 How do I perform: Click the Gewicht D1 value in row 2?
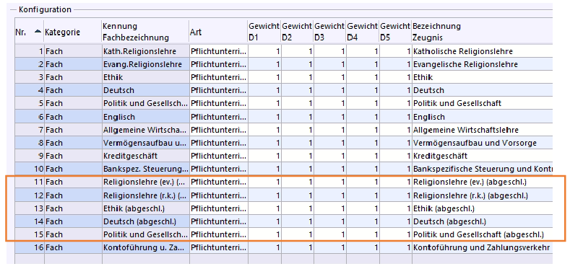pos(264,65)
